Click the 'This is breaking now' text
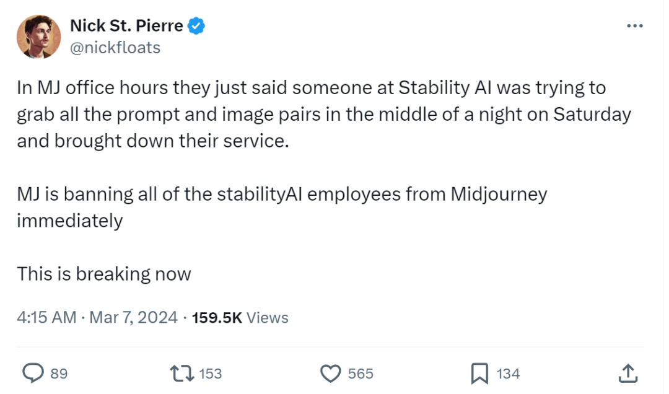This screenshot has height=394, width=669. point(104,274)
